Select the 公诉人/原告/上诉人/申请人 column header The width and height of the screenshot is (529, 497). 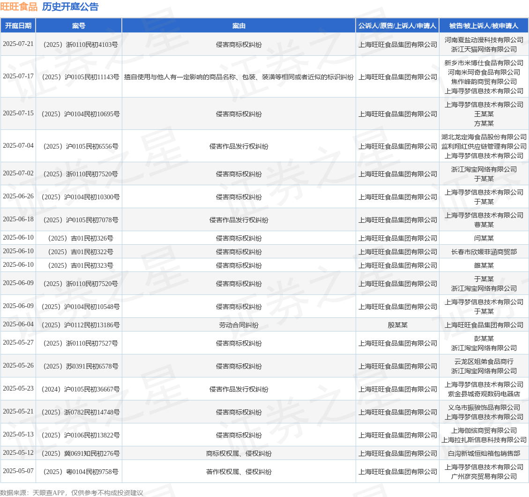[397, 26]
